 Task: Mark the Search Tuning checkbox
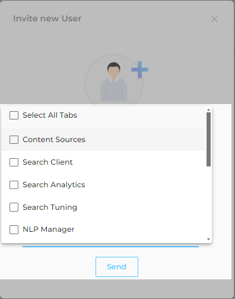14,207
